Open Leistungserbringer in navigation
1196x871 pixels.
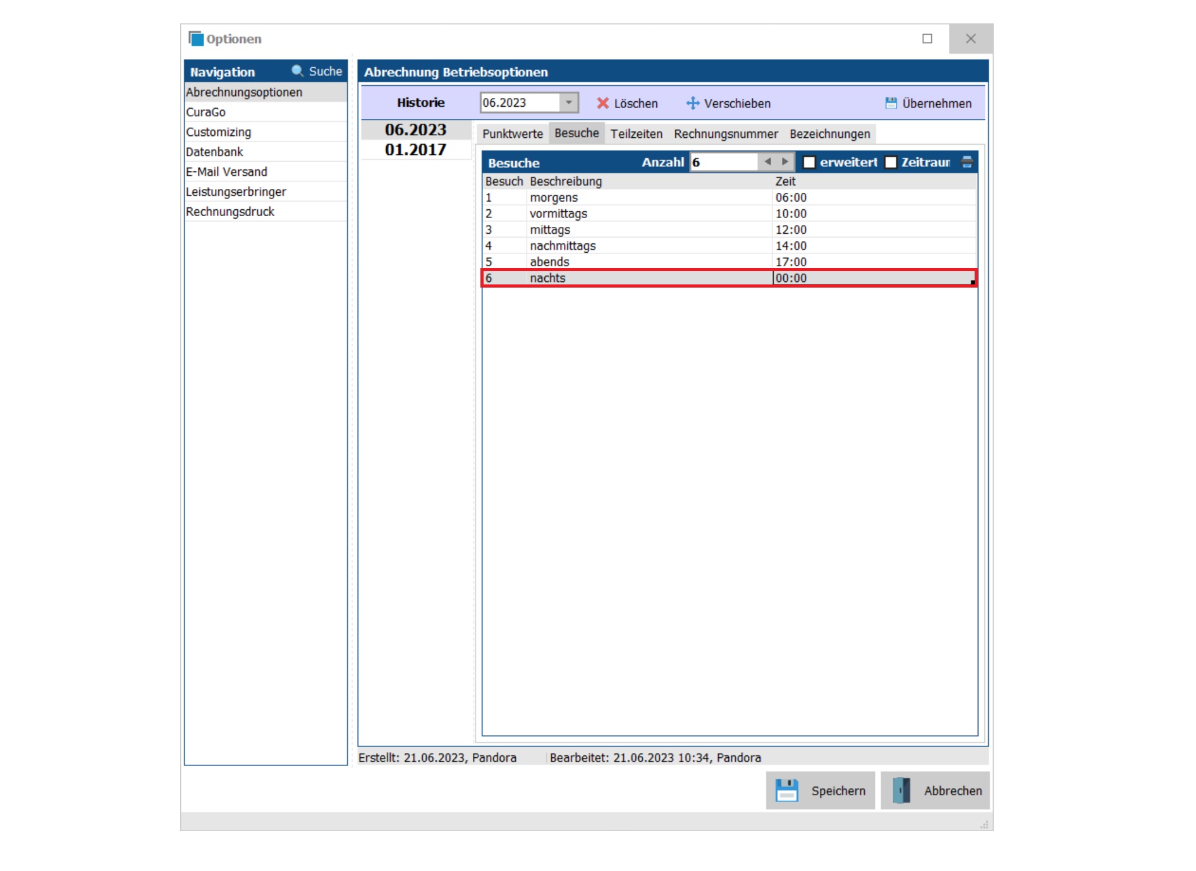click(265, 192)
